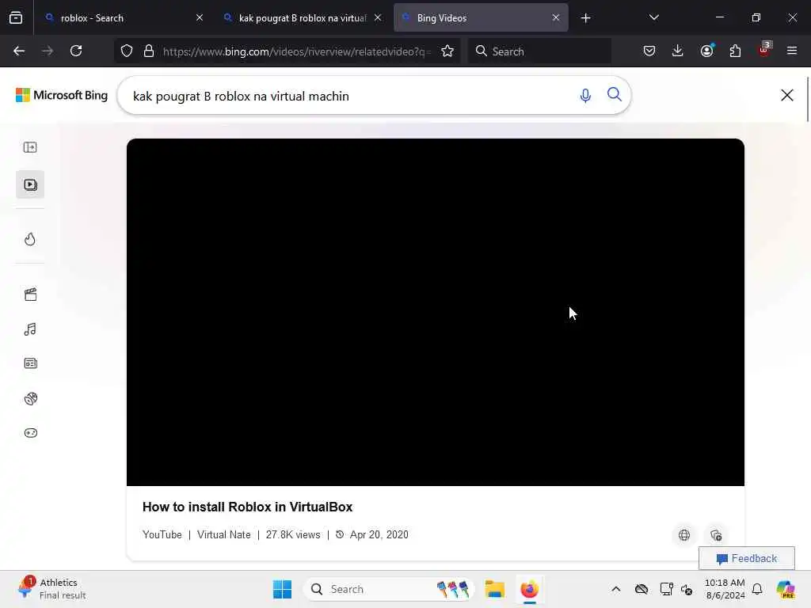Open 'How to install Roblox in VirtualBox' title
Viewport: 811px width, 608px height.
coord(247,507)
